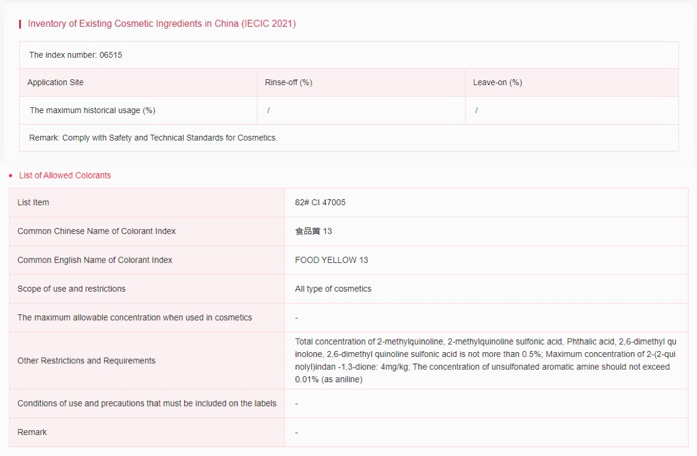Select the Chinese name 食品黄 13
Screen dimensions: 697x456
[x=313, y=231]
